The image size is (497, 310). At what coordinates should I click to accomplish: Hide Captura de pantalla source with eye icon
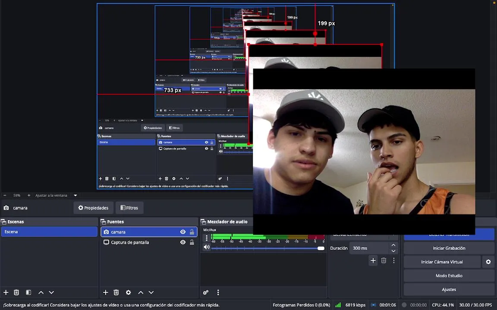[x=183, y=242]
